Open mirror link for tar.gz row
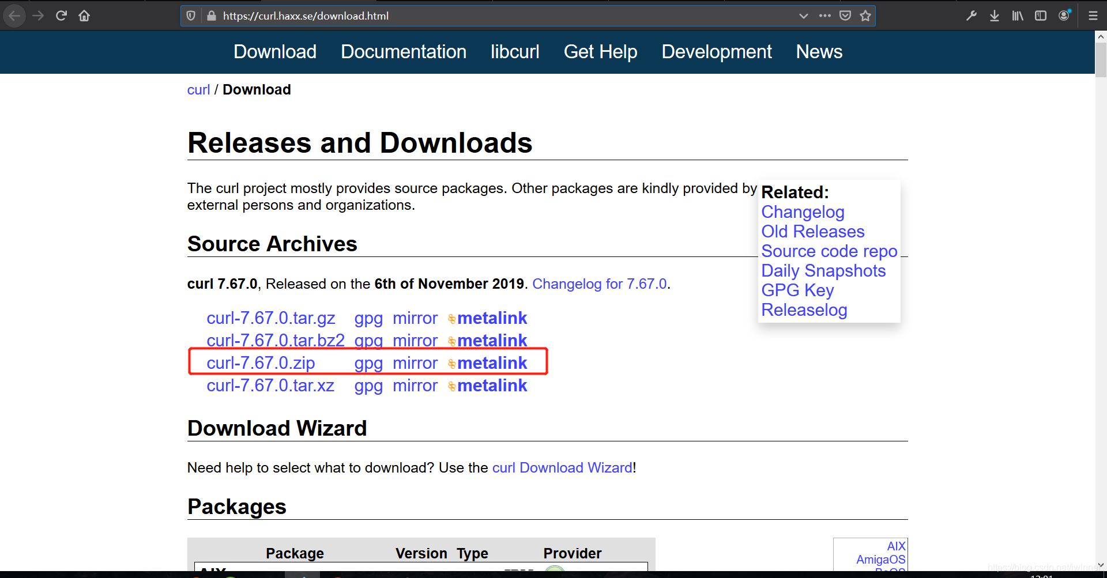The image size is (1107, 578). [415, 318]
